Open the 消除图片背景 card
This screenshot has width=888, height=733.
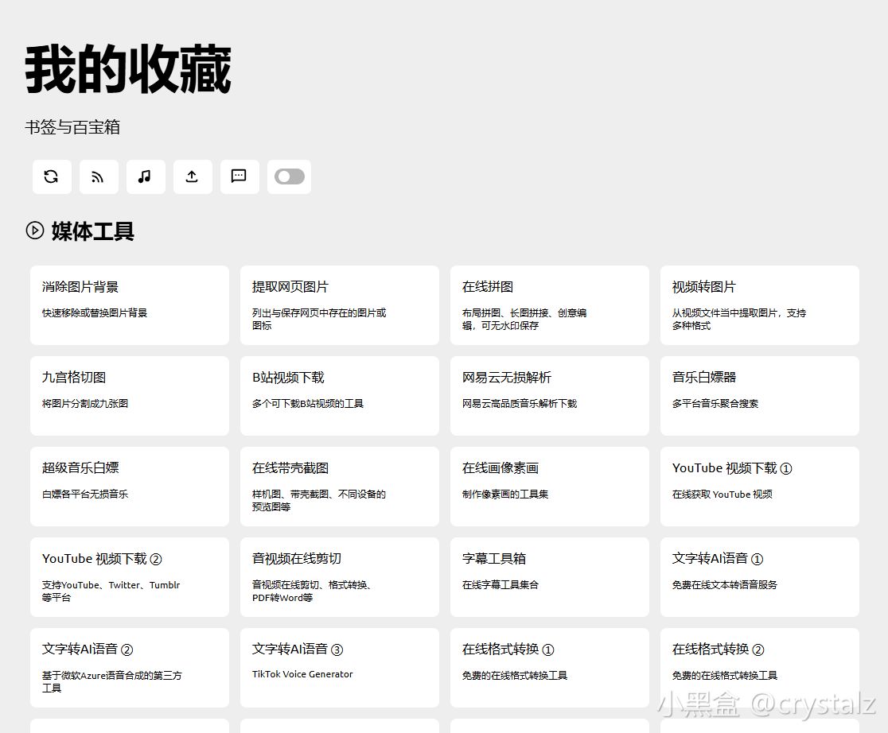(x=130, y=305)
